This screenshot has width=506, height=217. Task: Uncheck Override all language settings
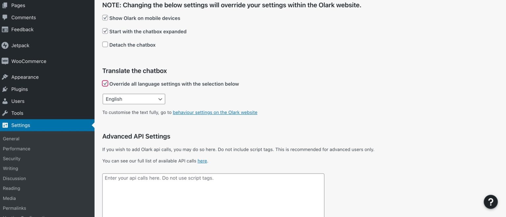tap(105, 83)
